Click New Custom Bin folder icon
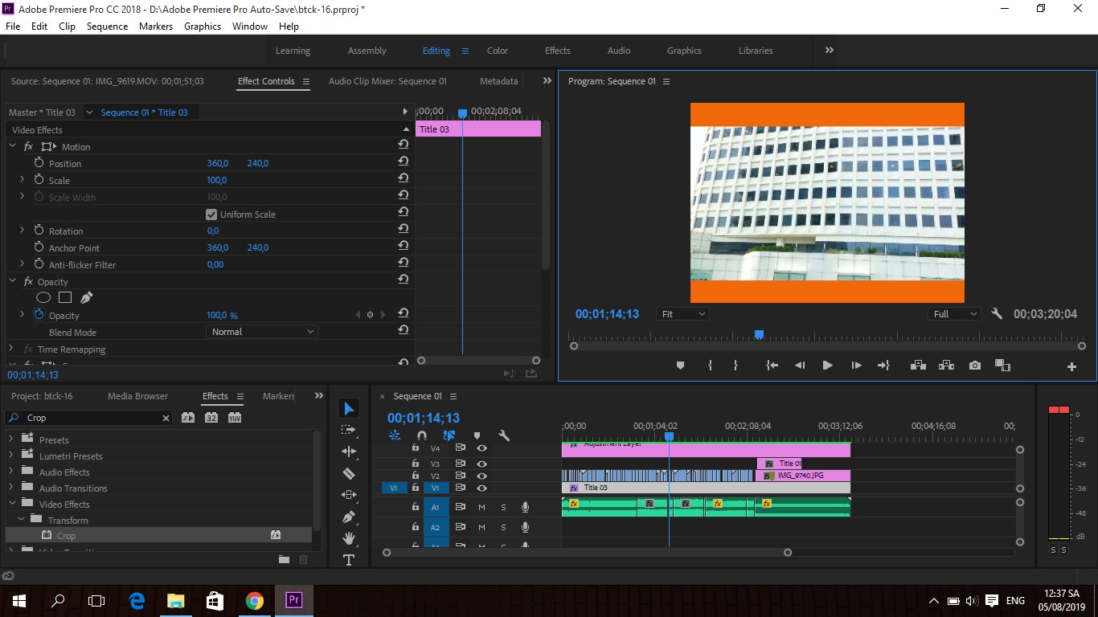 [x=284, y=559]
